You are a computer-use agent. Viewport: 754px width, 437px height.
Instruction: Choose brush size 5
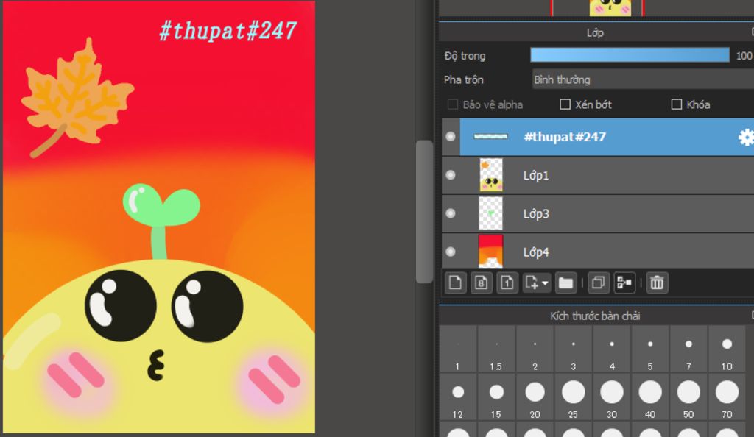(x=650, y=349)
